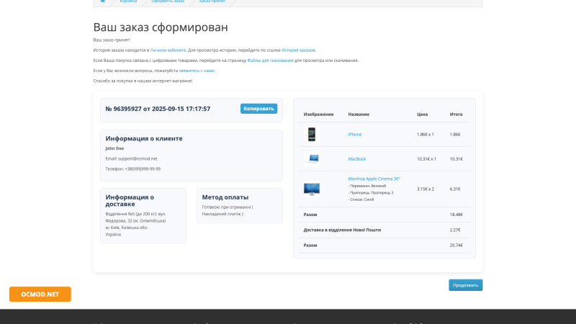Click the monitor price 3.15€ x 2
This screenshot has height=324, width=576.
coord(426,189)
